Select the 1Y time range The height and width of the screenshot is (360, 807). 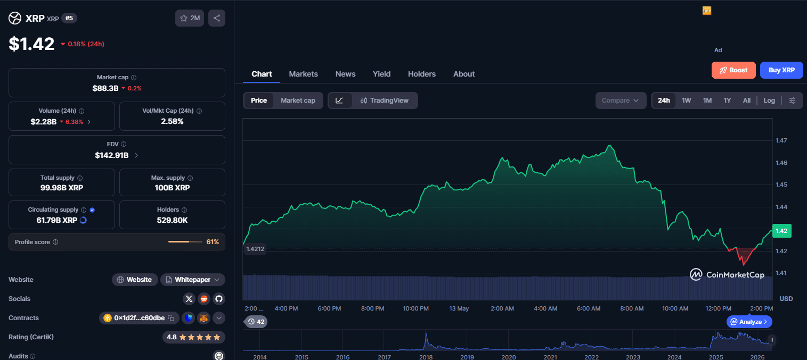pyautogui.click(x=727, y=101)
